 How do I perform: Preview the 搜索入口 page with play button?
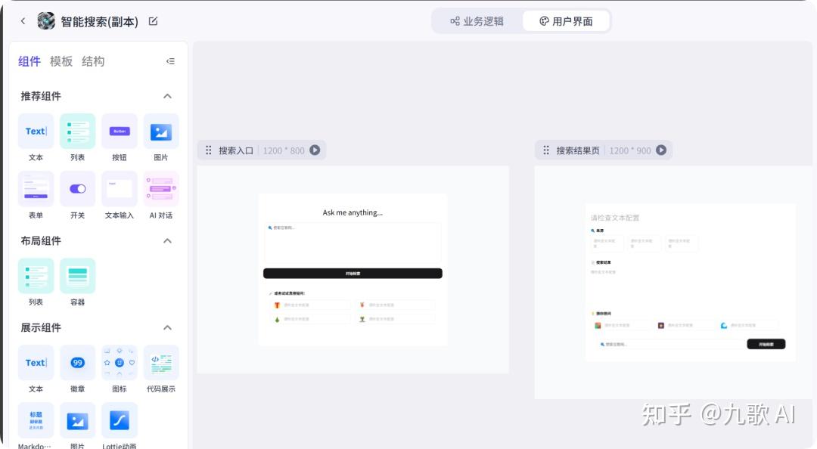315,150
